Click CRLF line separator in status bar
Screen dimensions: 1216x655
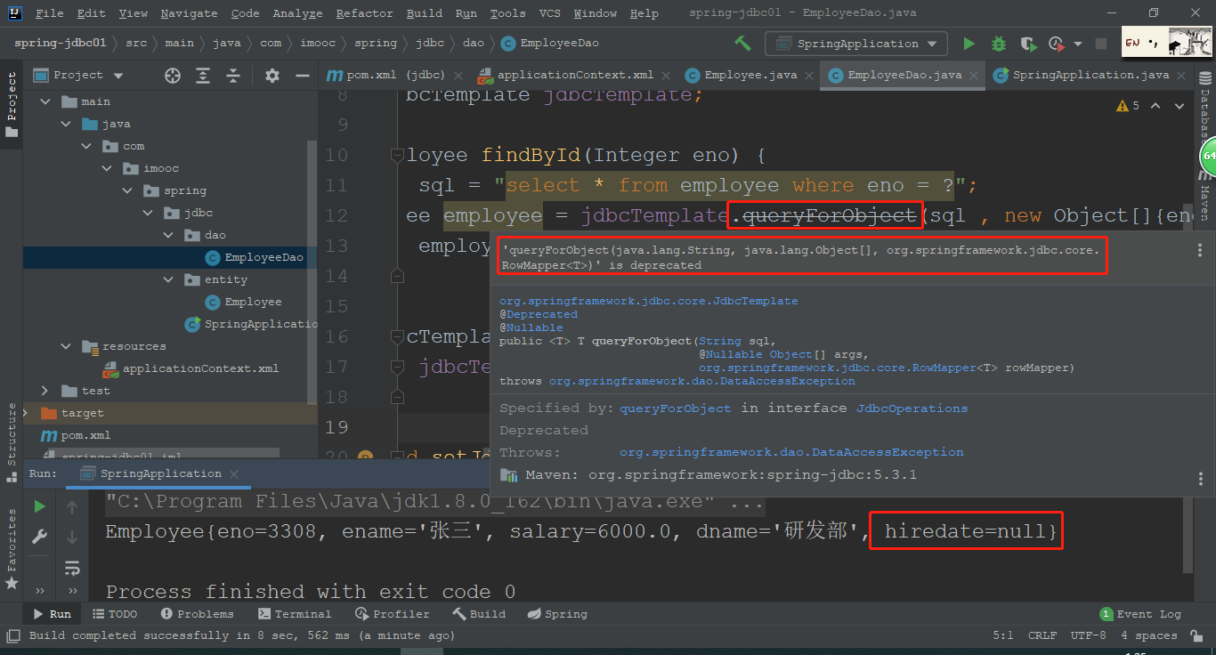tap(1042, 635)
